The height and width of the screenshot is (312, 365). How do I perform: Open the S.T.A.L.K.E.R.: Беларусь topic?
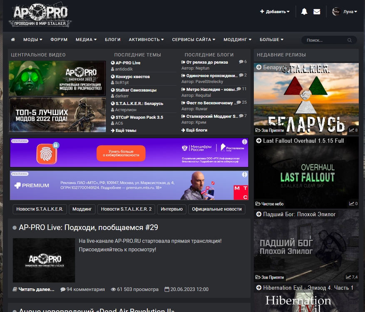tap(139, 104)
